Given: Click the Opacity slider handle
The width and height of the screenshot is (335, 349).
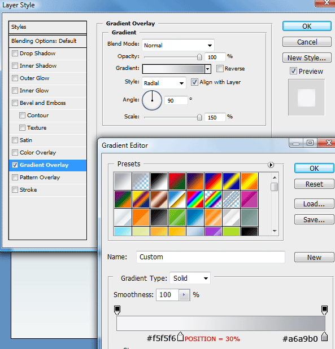Looking at the screenshot, I should point(199,57).
